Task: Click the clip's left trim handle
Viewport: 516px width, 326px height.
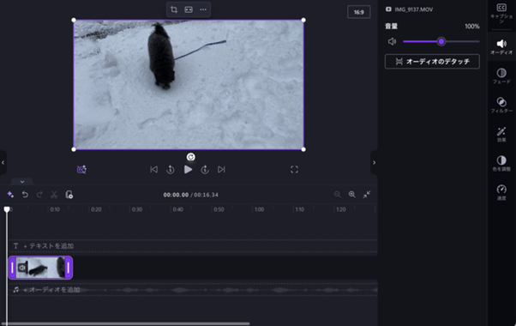Action: pyautogui.click(x=12, y=268)
